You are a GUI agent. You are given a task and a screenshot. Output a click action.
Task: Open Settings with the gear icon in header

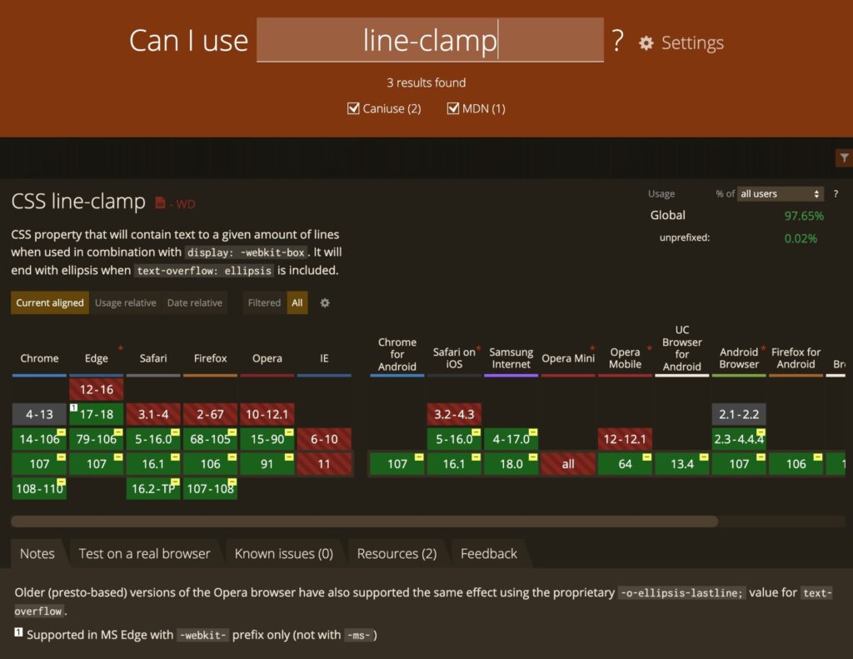tap(646, 42)
